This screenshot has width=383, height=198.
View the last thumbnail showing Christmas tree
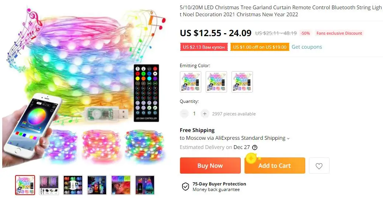(145, 185)
